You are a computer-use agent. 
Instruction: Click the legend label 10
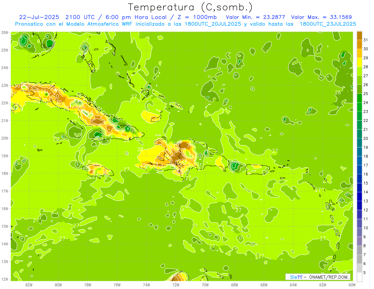click(x=366, y=228)
